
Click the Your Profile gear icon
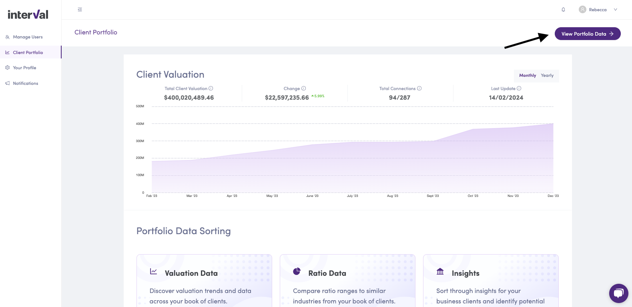[x=7, y=68]
